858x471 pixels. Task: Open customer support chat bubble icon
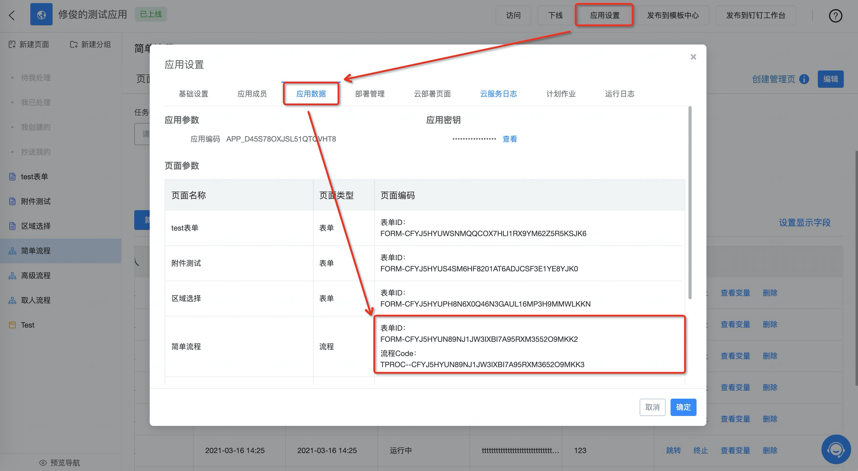pyautogui.click(x=836, y=449)
